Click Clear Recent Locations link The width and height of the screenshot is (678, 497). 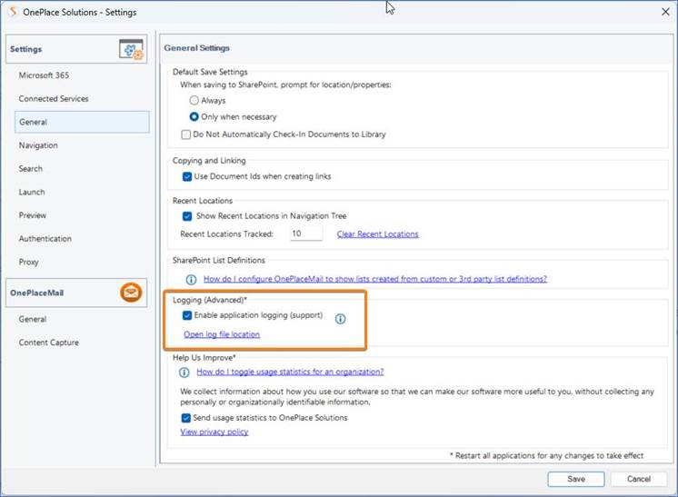tap(377, 234)
